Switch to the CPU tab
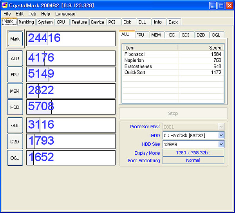 coord(61,22)
